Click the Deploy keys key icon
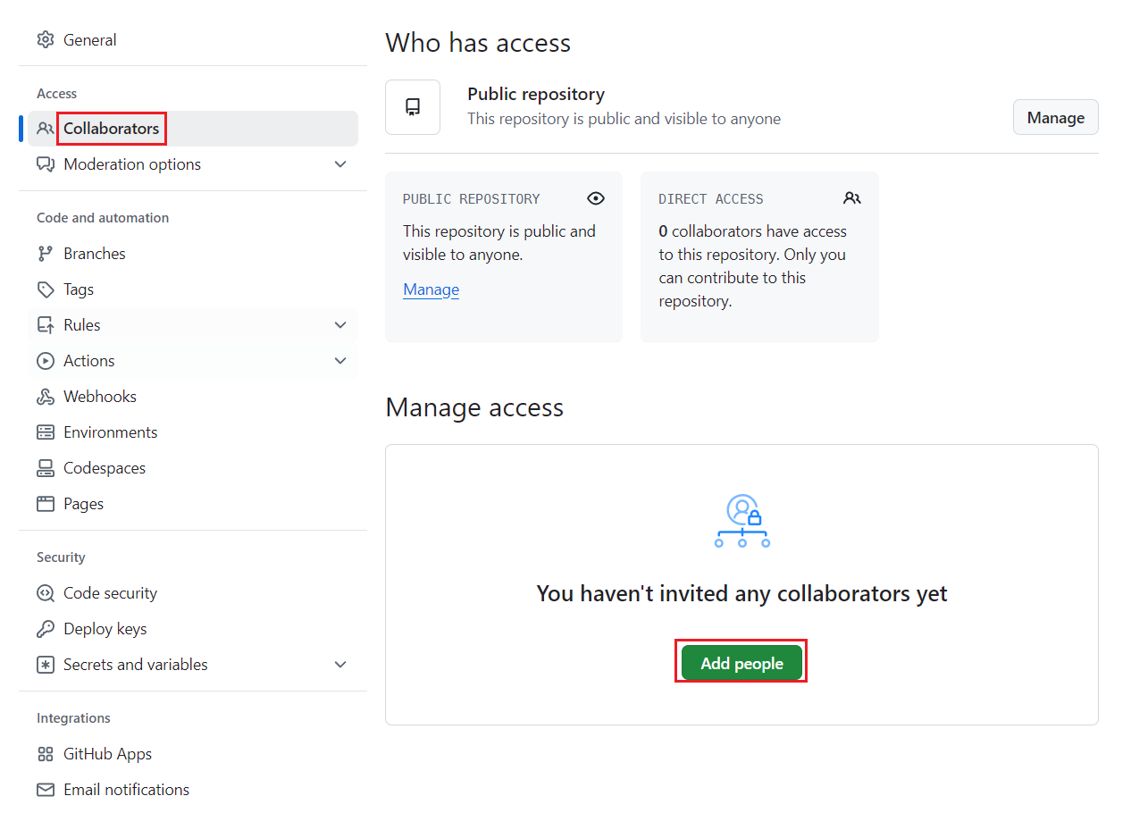1131x813 pixels. tap(46, 629)
